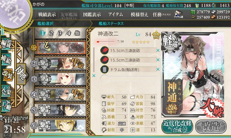The height and width of the screenshot is (138, 231).
Task: Open the 工廠 factory sidebar icon
Action: pyautogui.click(x=6, y=106)
